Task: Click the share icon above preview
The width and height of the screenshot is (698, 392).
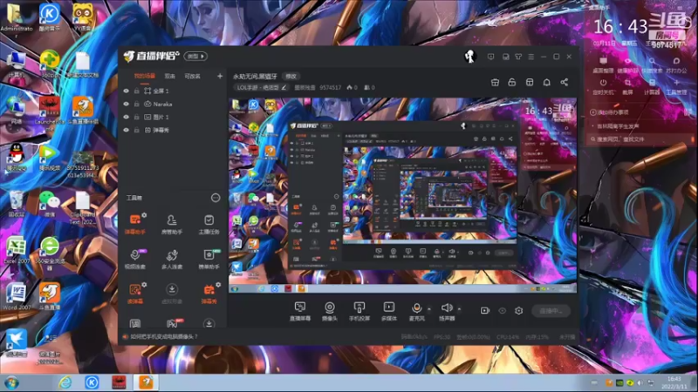Action: 564,82
